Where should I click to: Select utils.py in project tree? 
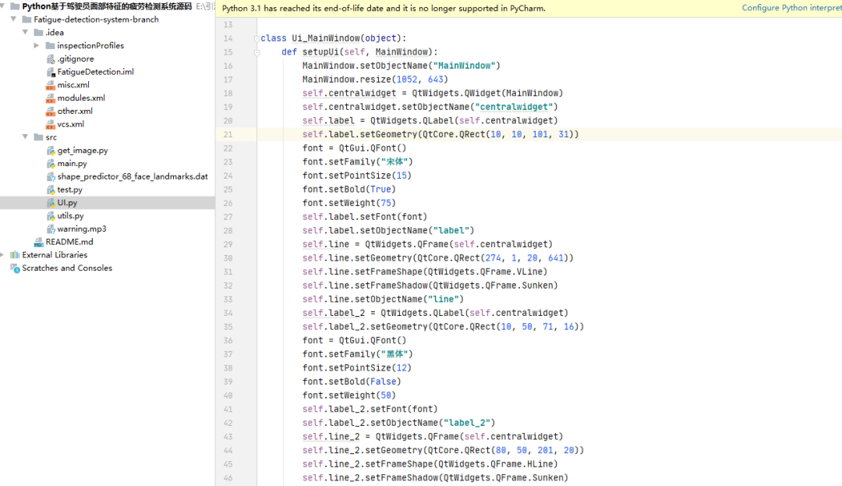(70, 216)
